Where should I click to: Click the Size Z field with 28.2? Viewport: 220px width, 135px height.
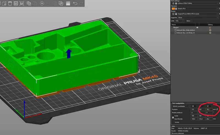pyautogui.click(x=209, y=119)
